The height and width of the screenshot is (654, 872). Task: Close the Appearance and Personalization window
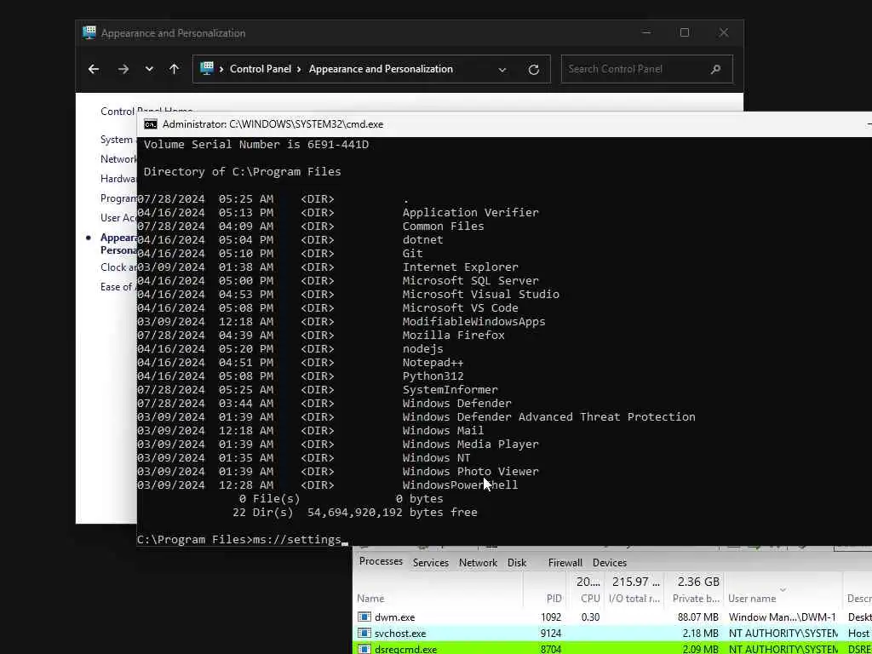pyautogui.click(x=724, y=33)
